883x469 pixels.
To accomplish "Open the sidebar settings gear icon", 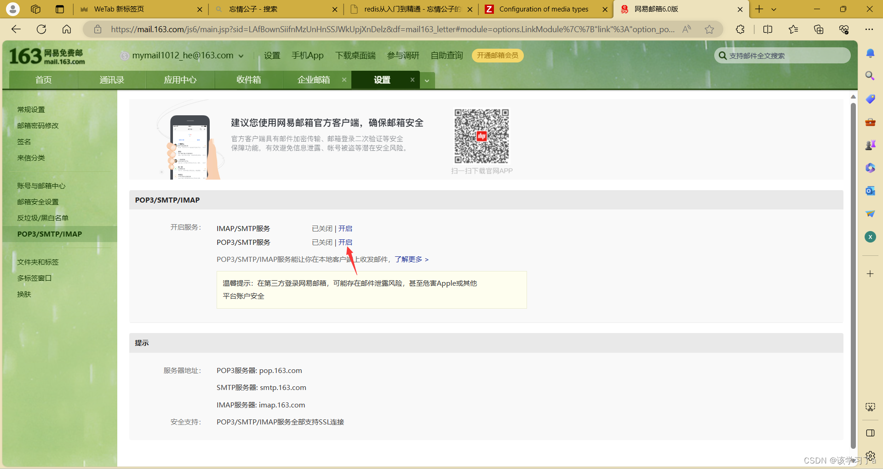I will pyautogui.click(x=870, y=456).
